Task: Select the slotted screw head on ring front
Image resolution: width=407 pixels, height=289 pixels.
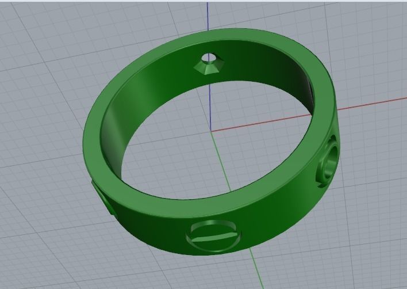Action: coord(214,236)
